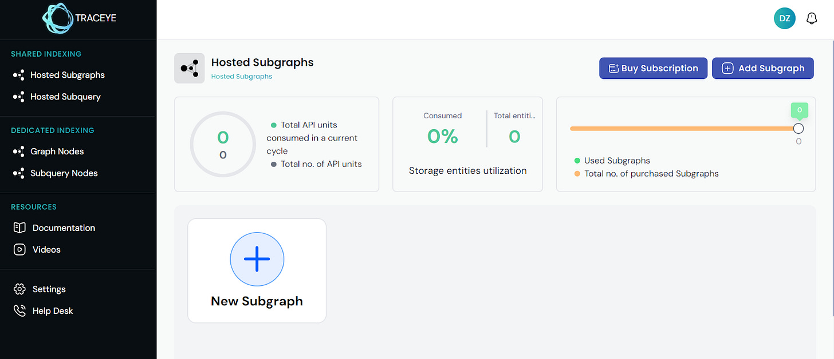The height and width of the screenshot is (359, 834).
Task: Open the notification bell icon
Action: coord(811,18)
